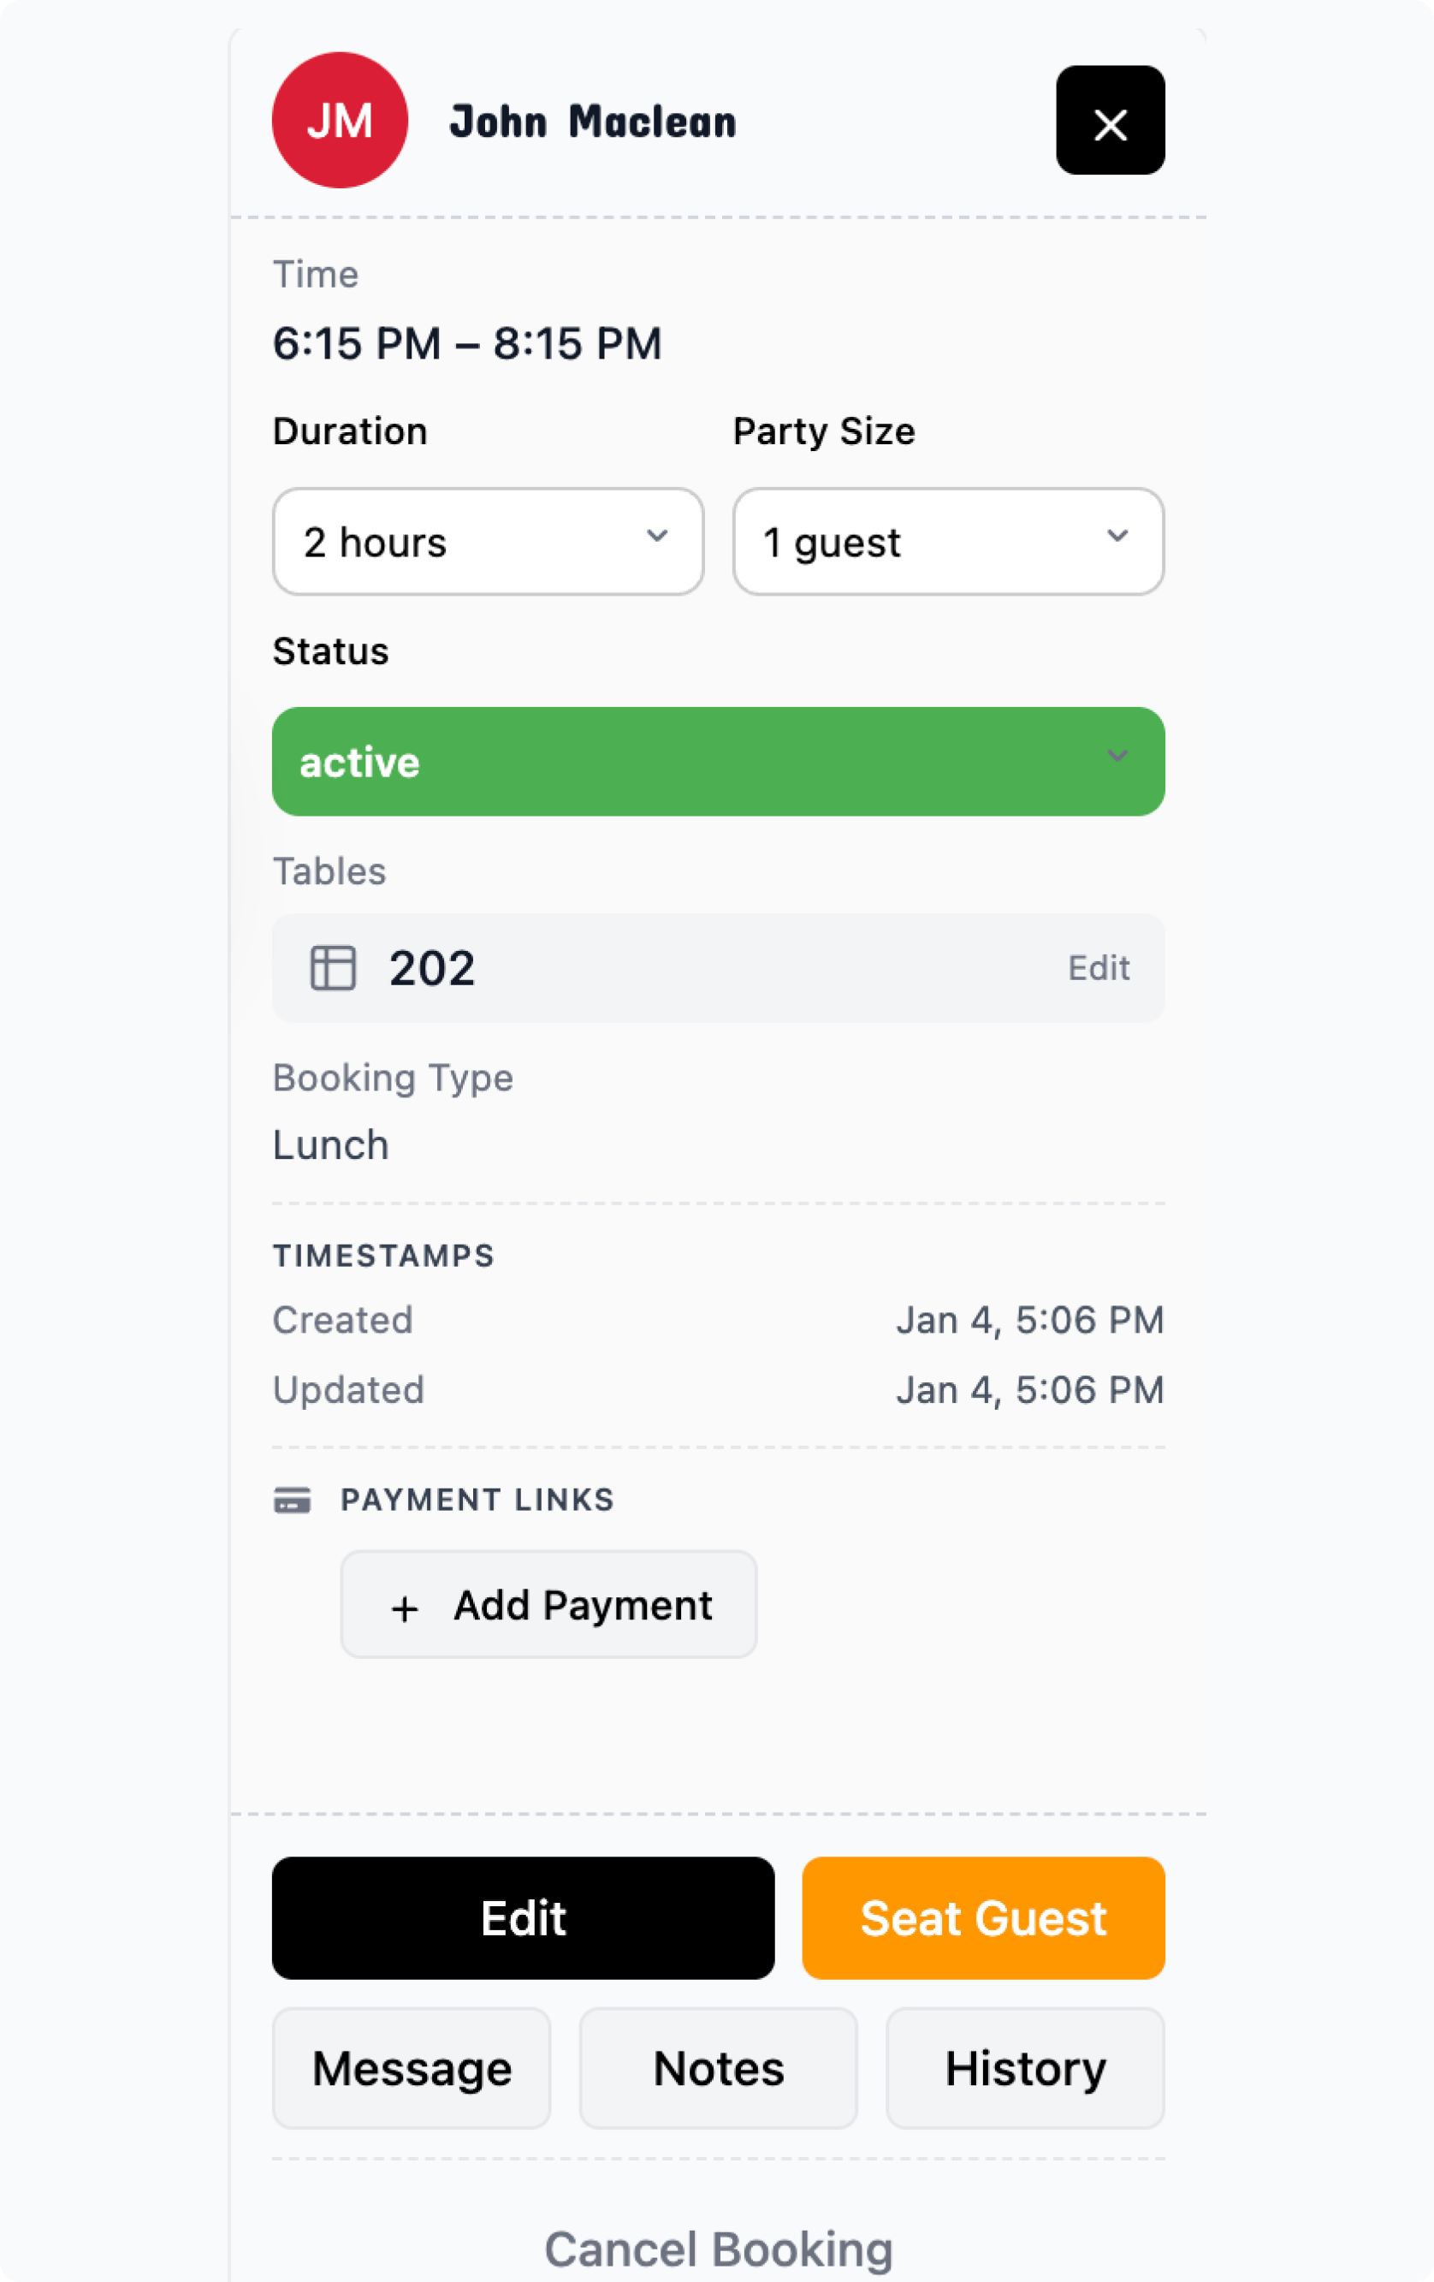Click the chevron on the green status bar

pyautogui.click(x=1117, y=757)
